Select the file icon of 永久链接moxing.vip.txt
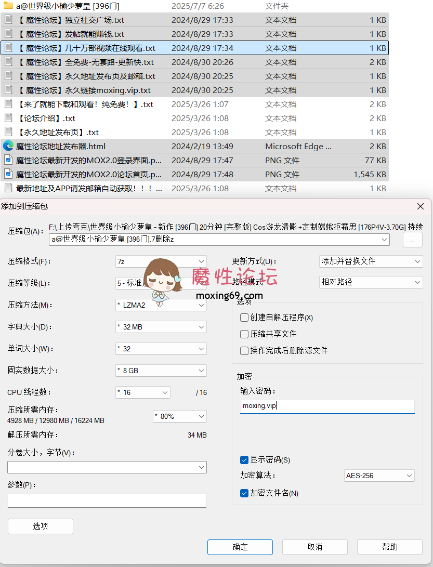 pyautogui.click(x=8, y=90)
